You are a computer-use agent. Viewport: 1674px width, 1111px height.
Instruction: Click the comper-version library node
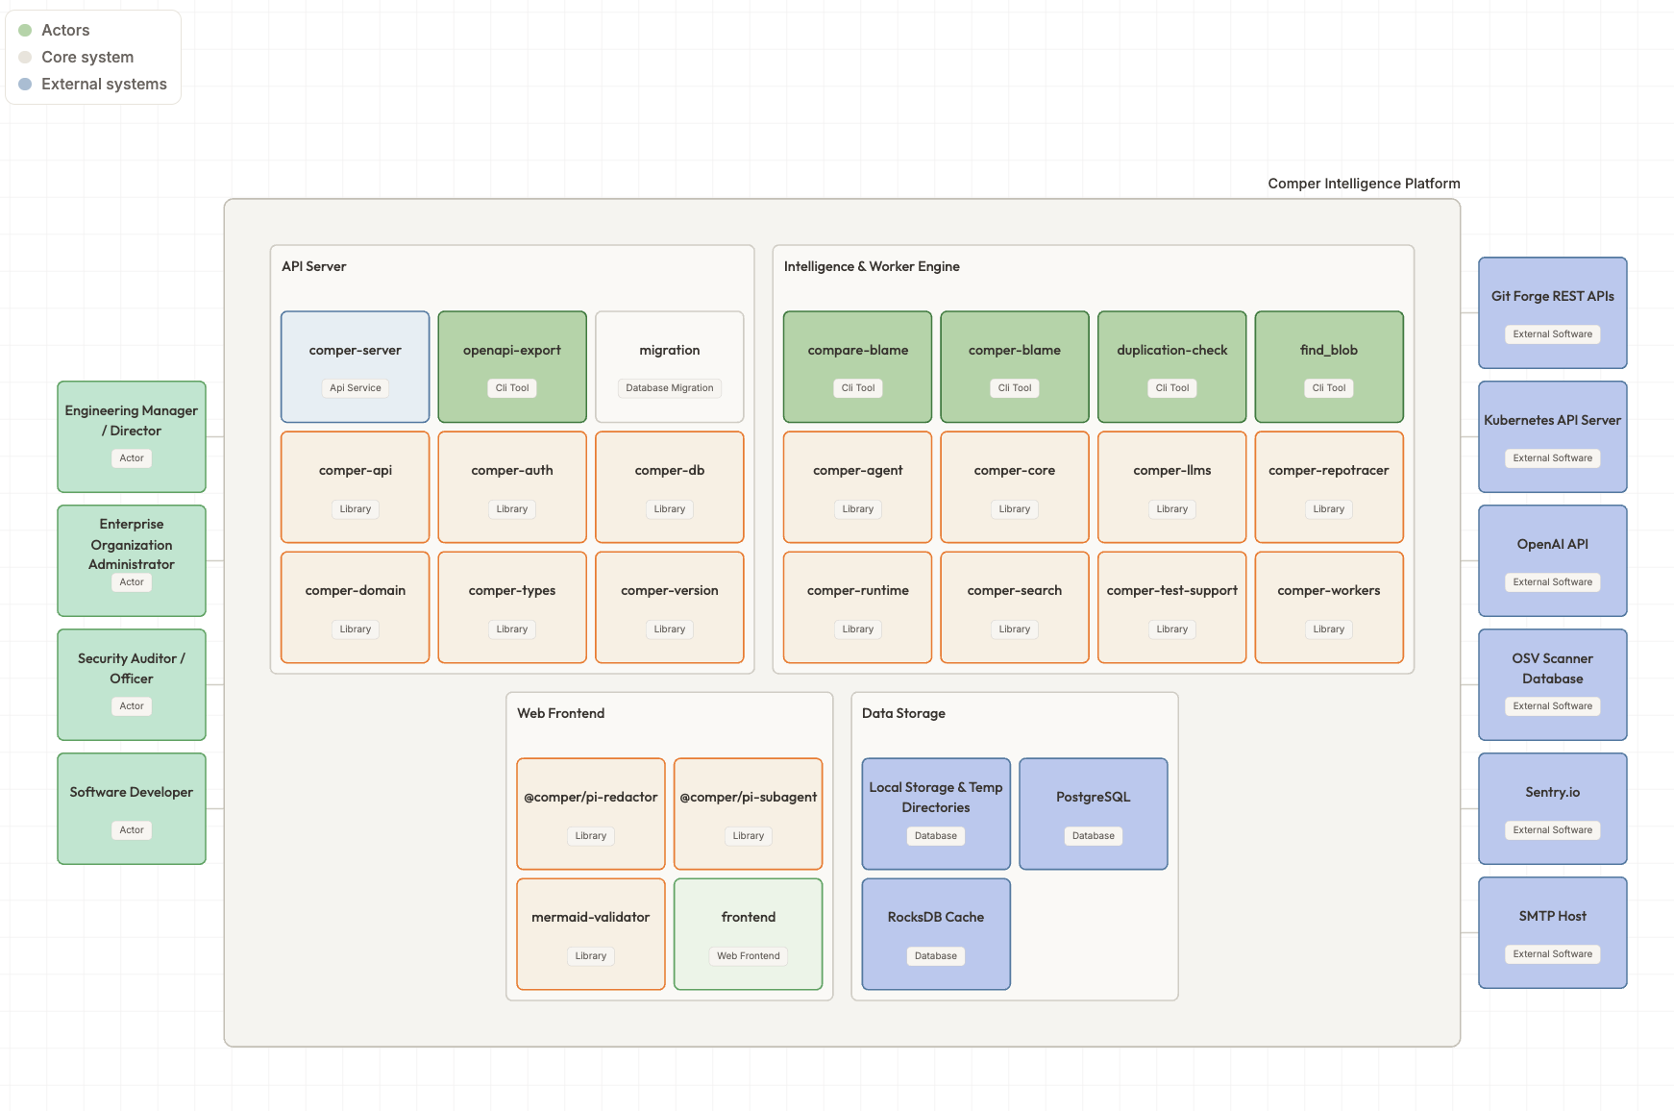670,607
